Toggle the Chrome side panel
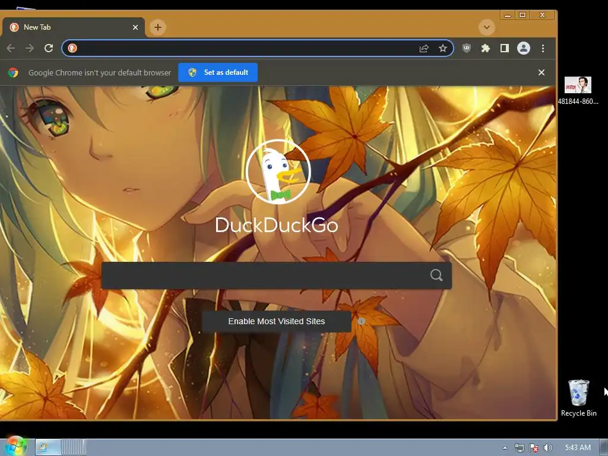Screen dimensions: 608x456 pos(505,48)
